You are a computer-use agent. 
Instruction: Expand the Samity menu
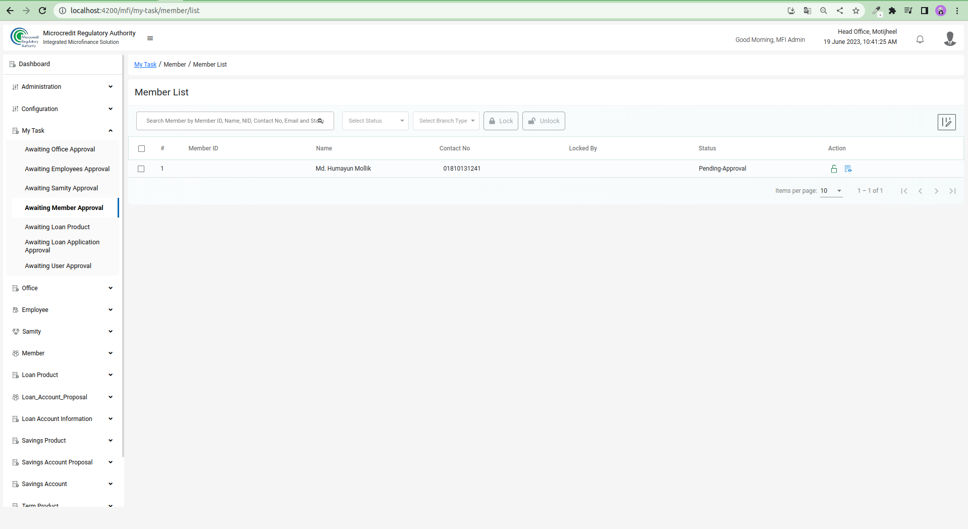[x=63, y=332]
